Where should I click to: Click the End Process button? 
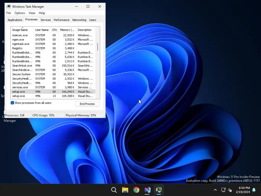[87, 104]
